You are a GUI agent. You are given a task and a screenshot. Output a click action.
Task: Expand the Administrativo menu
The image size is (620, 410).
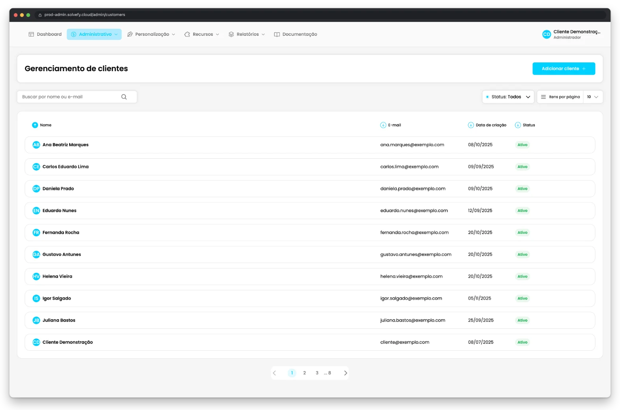94,35
